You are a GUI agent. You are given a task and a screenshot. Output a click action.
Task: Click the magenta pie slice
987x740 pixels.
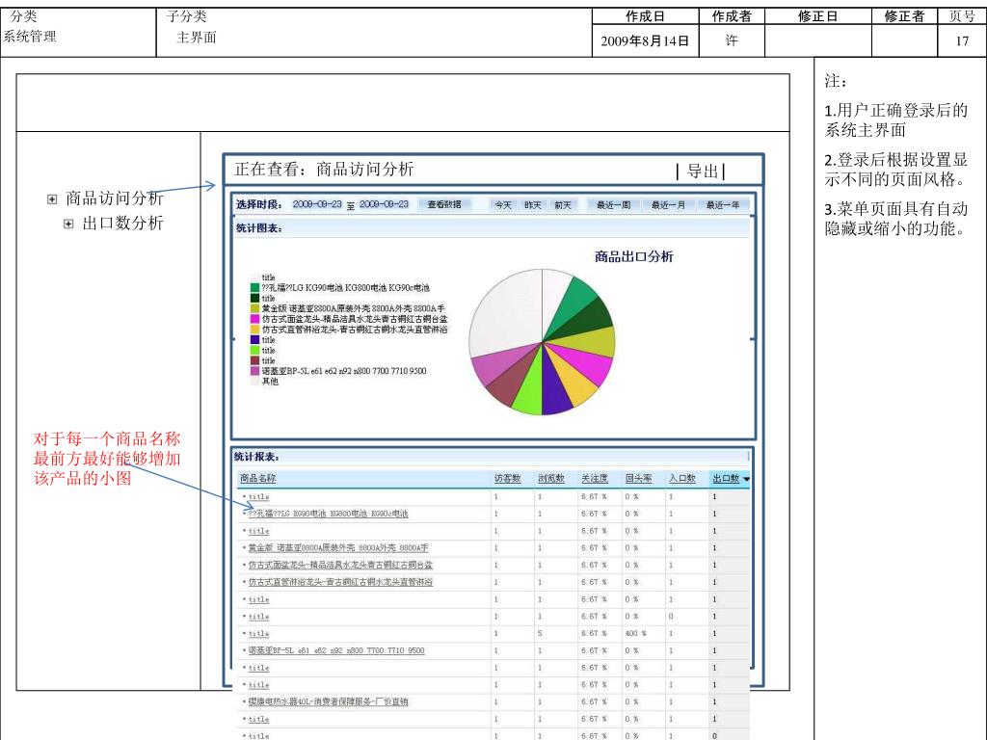tap(584, 363)
